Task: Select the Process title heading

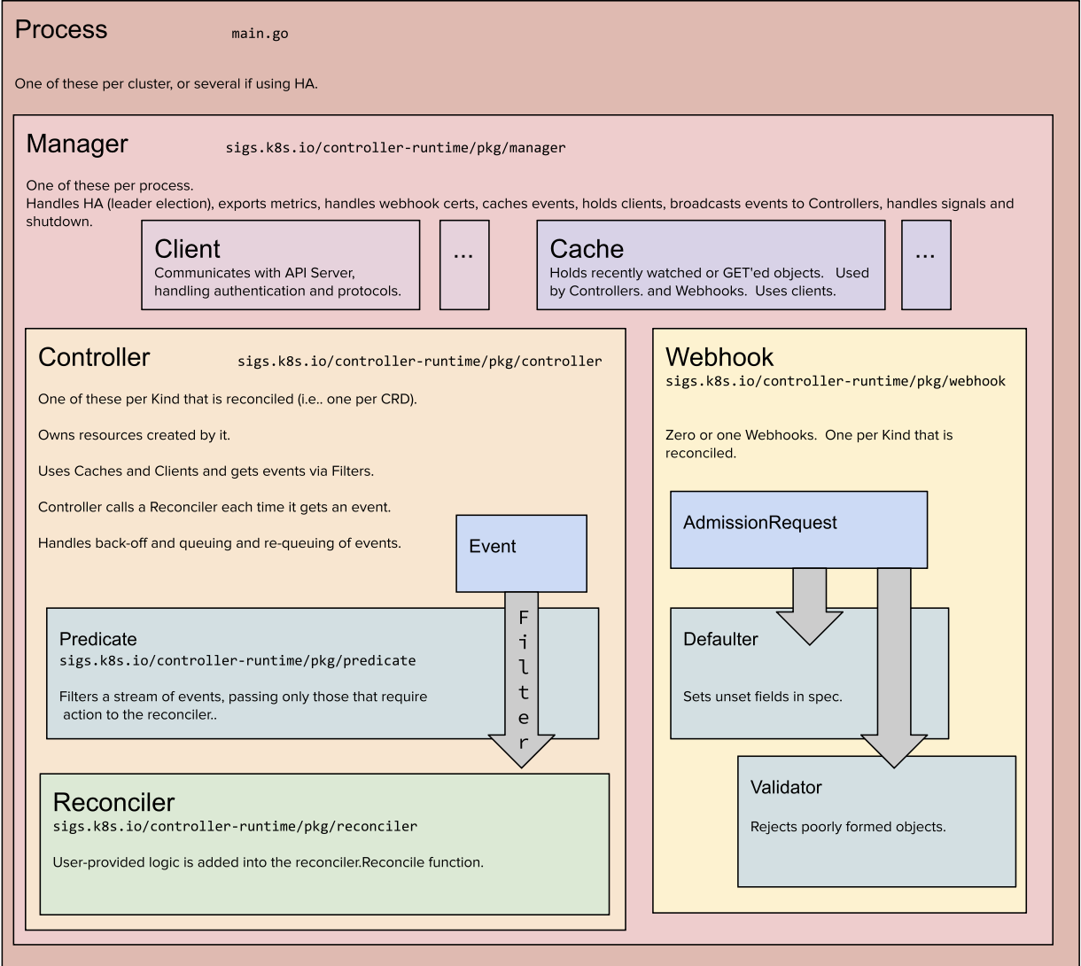Action: click(x=60, y=28)
